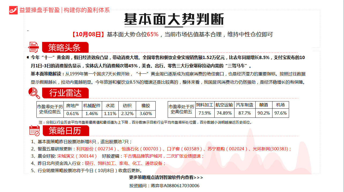Image resolution: width=344 pixels, height=192 pixels.
Task: Select the 房地产 column header cell
Action: click(x=73, y=105)
